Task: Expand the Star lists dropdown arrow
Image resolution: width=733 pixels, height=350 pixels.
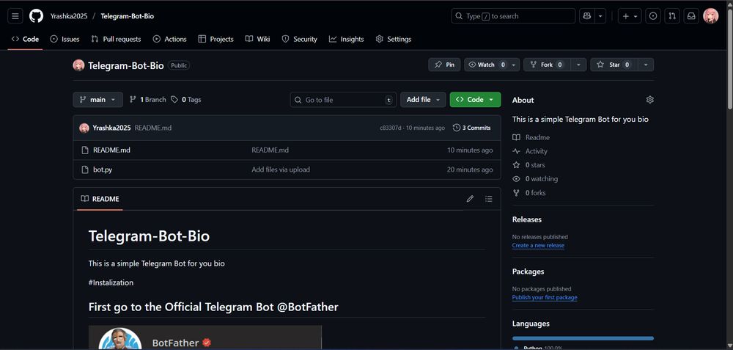Action: (646, 65)
